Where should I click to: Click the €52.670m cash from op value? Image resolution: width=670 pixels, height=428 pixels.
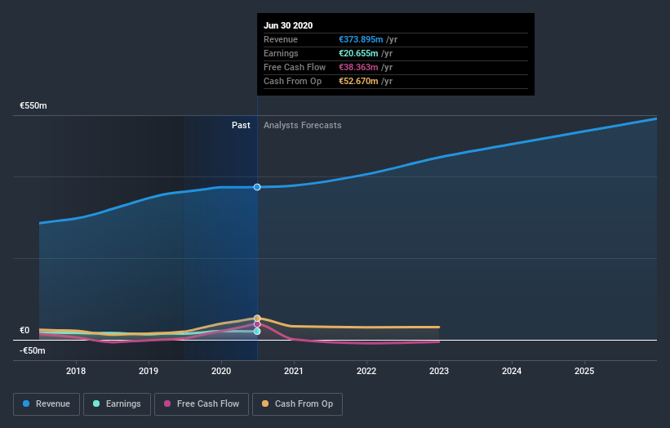[x=358, y=81]
